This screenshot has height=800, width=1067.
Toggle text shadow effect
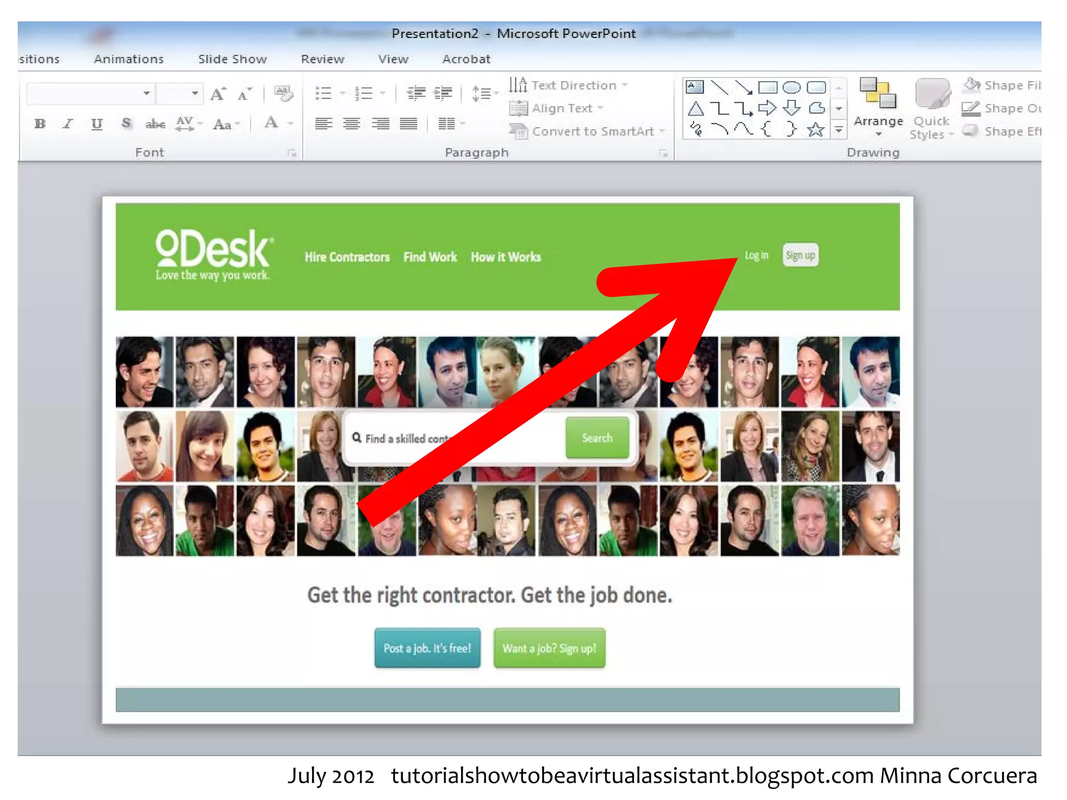pyautogui.click(x=126, y=124)
